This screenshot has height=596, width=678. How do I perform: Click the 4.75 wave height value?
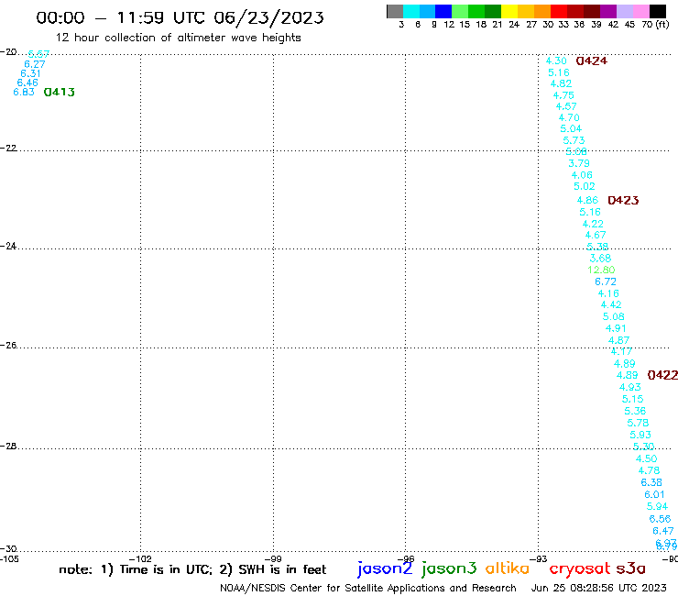[563, 95]
